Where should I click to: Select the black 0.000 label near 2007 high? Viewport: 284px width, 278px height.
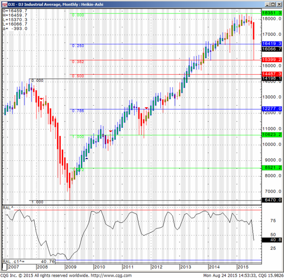coord(37,80)
